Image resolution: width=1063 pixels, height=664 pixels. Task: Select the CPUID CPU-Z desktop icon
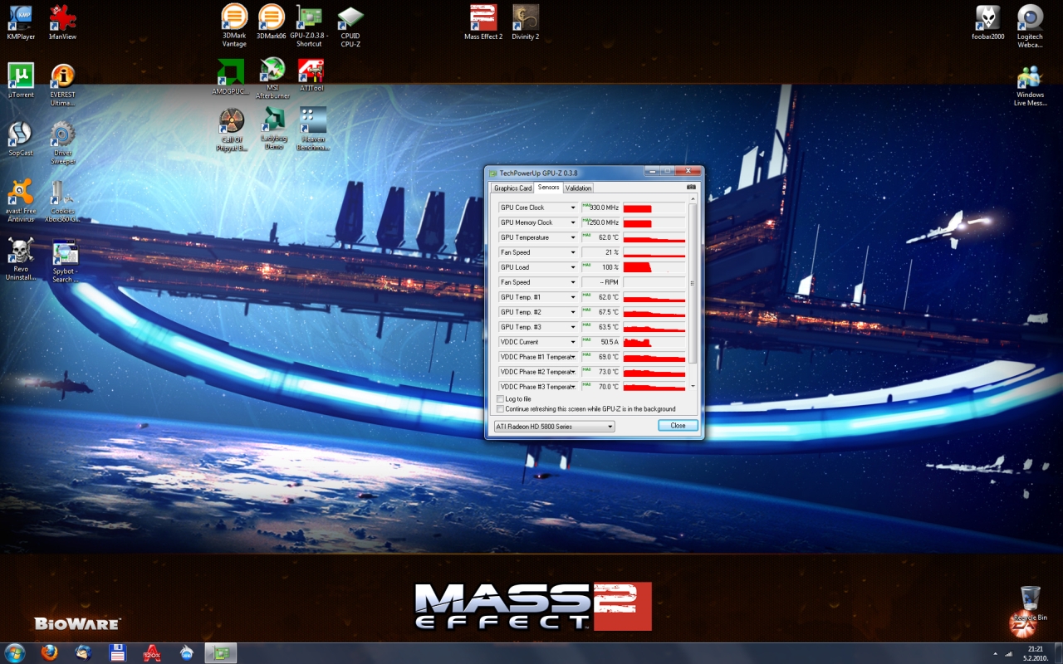click(x=350, y=26)
